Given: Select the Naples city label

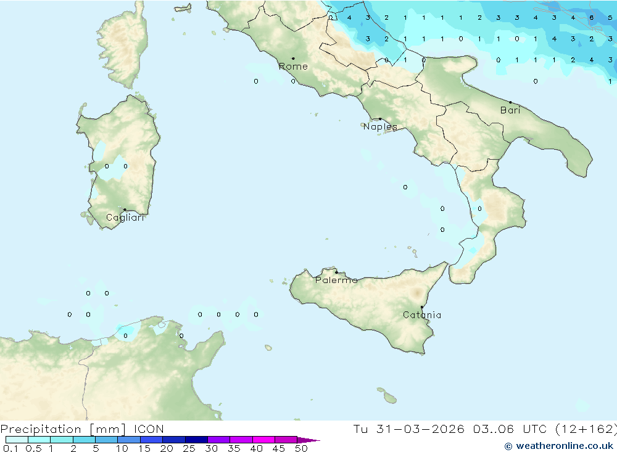Looking at the screenshot, I should pos(380,126).
